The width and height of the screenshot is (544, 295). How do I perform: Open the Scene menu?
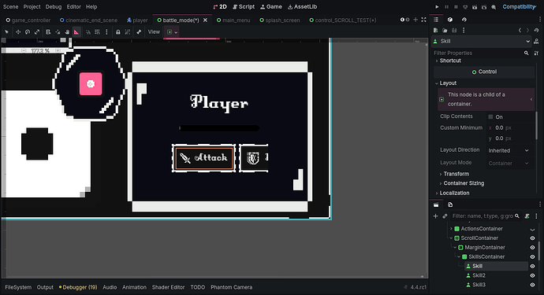click(10, 6)
